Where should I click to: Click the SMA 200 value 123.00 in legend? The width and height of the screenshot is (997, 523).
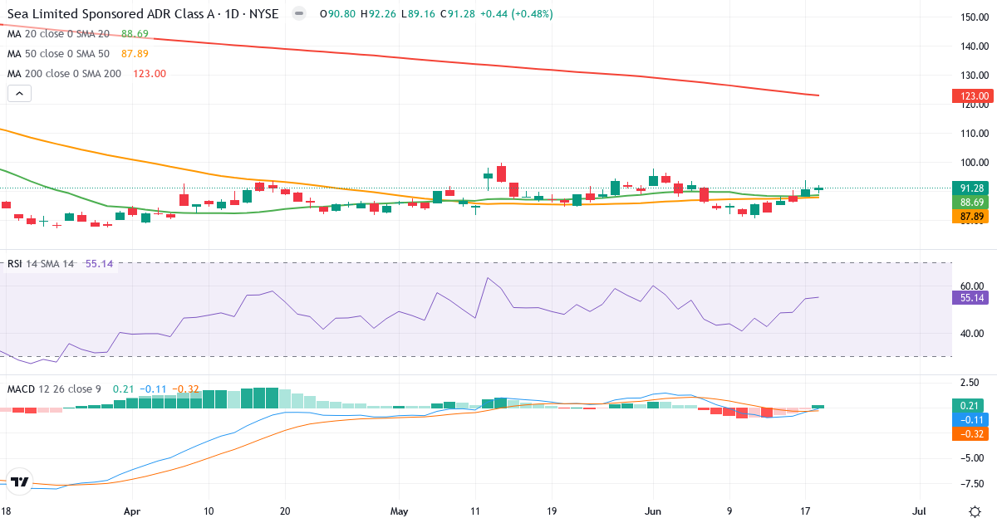tap(150, 73)
